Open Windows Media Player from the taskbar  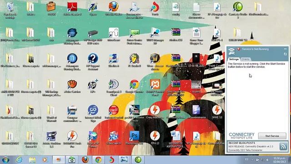[x=45, y=160]
